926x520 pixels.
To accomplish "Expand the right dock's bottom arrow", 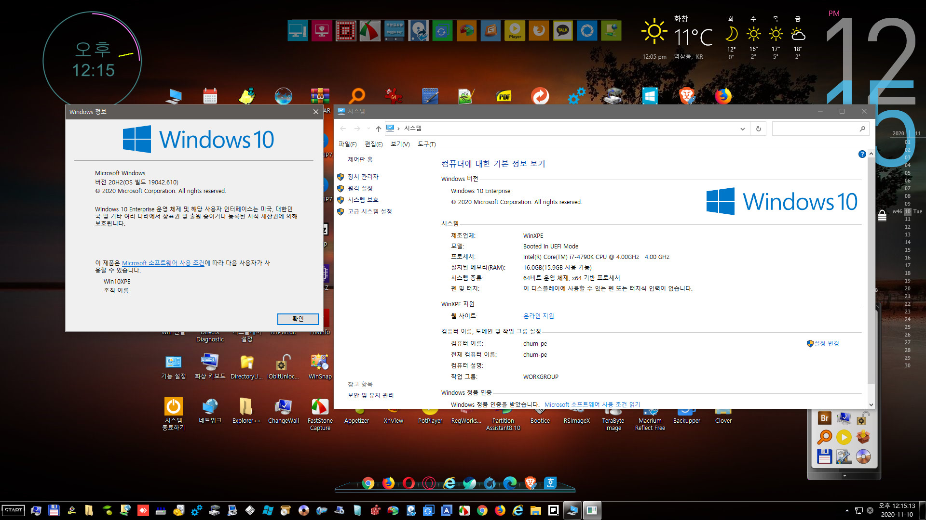I will click(844, 476).
